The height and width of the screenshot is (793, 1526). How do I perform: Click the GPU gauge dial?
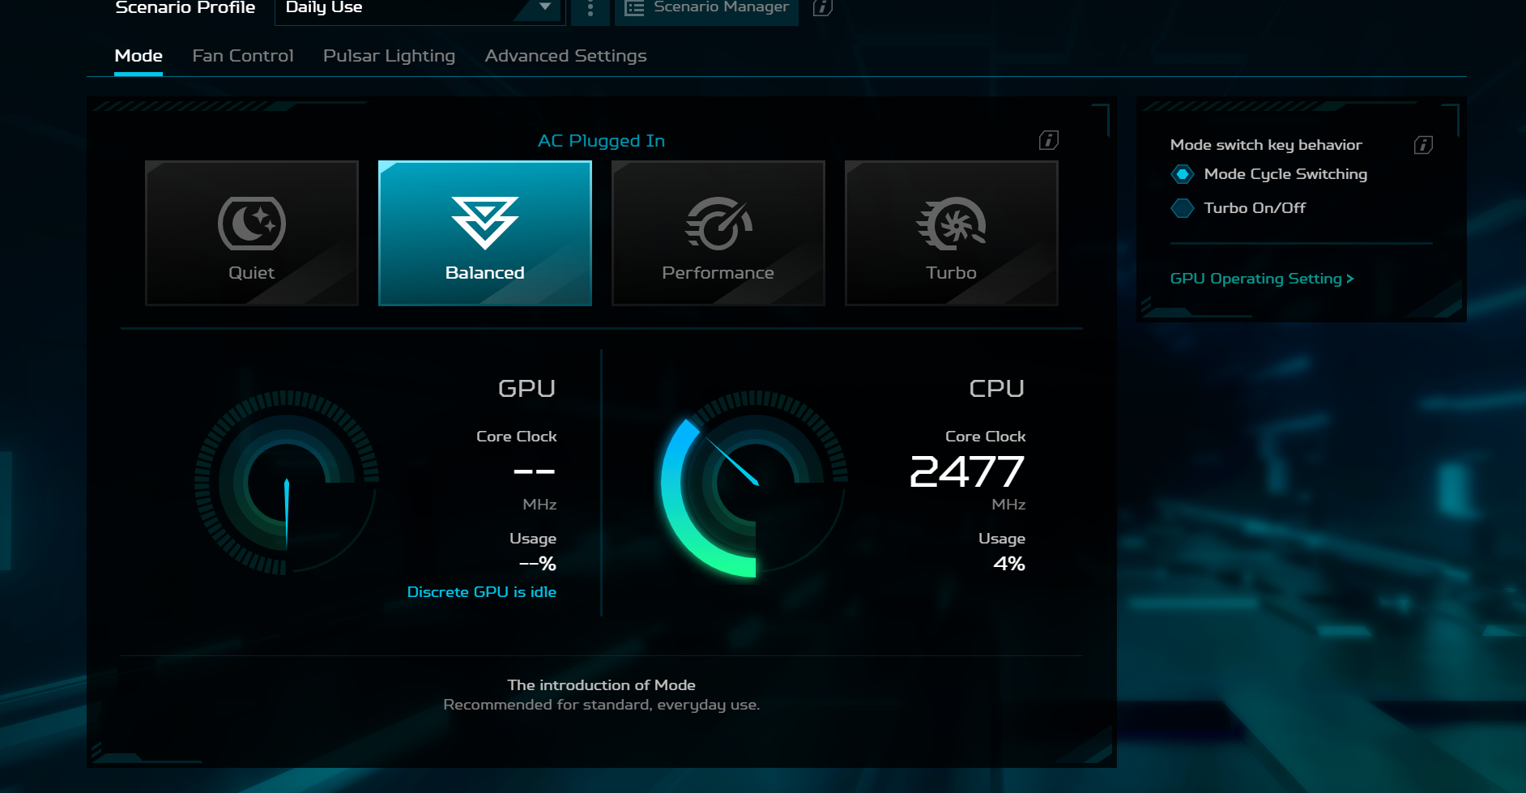287,484
